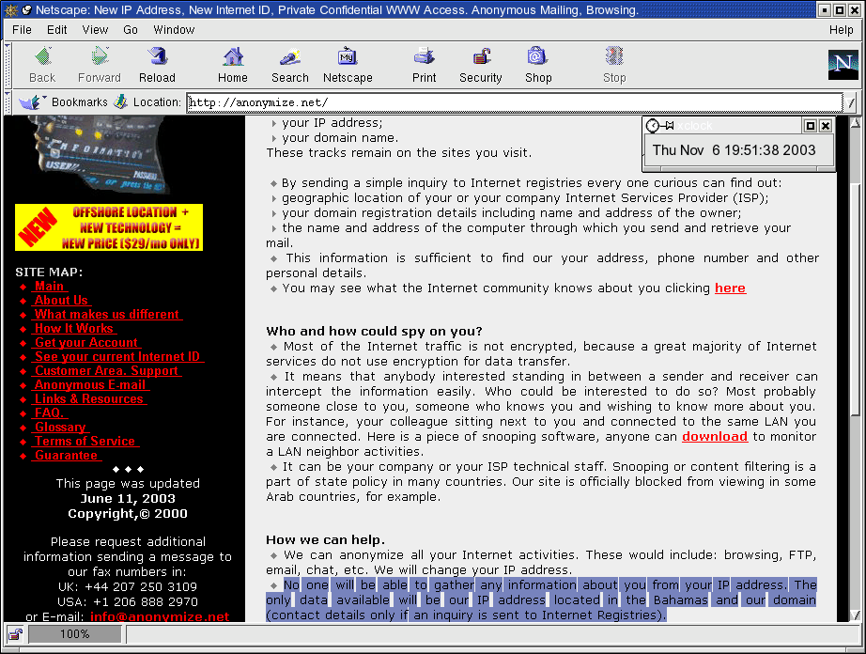Viewport: 866px width, 654px height.
Task: Go back with the Back toolbar button
Action: (42, 65)
